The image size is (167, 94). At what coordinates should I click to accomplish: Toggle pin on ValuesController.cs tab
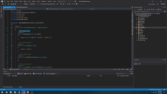pyautogui.click(x=13, y=7)
